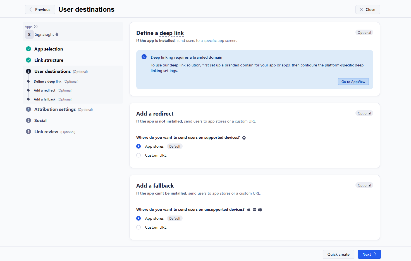Click the Signalsight app name
This screenshot has width=411, height=261.
(x=44, y=34)
